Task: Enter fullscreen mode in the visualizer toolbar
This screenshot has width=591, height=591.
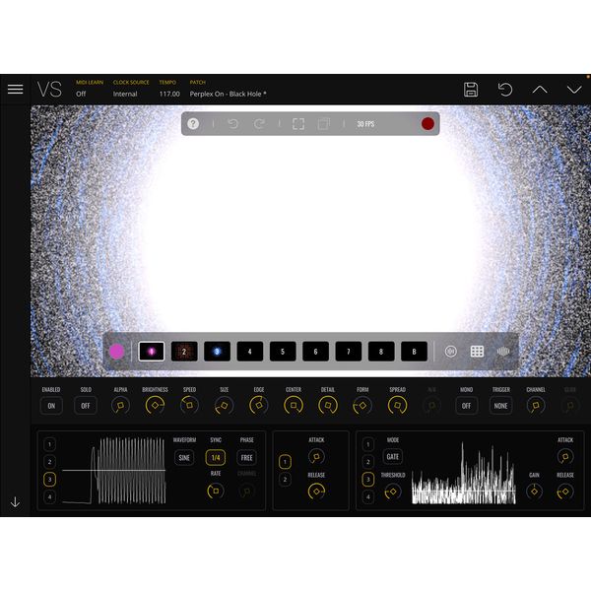Action: point(298,124)
